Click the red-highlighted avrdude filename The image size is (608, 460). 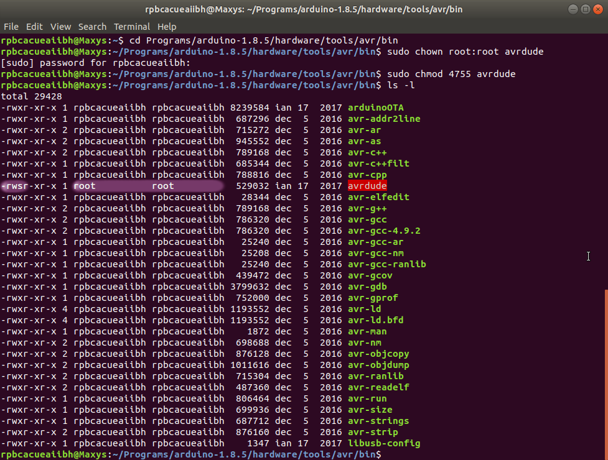367,186
